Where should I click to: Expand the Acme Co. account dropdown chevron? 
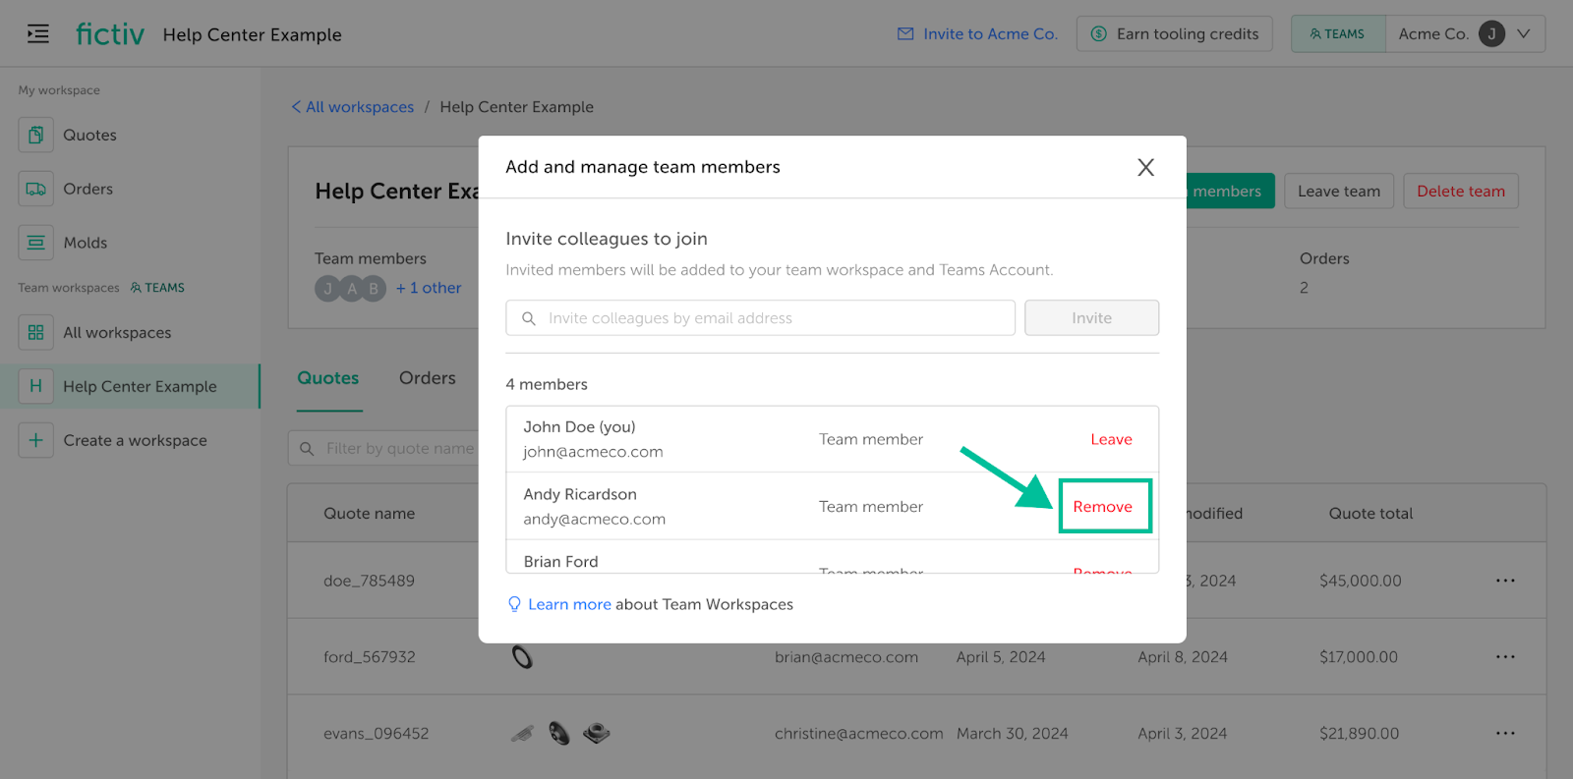[1524, 34]
